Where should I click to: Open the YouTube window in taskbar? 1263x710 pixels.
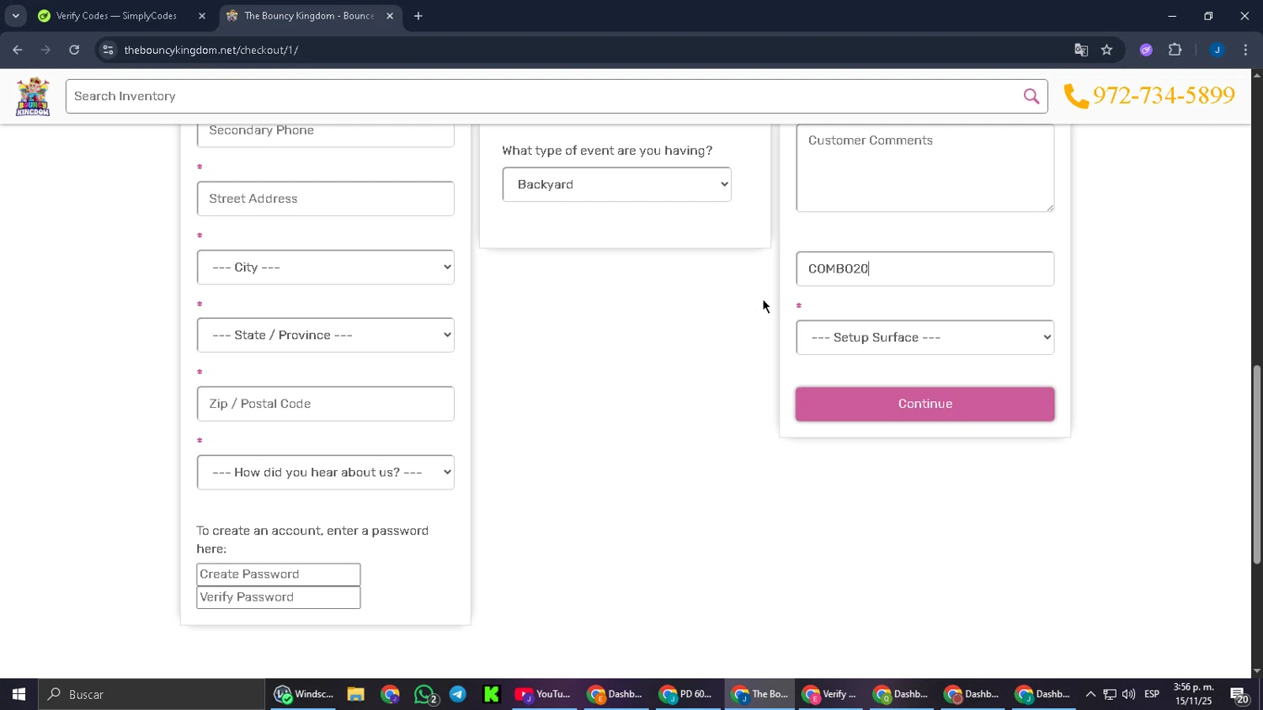pos(543,694)
